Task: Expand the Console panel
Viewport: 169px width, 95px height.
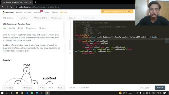Action: (x=72, y=88)
